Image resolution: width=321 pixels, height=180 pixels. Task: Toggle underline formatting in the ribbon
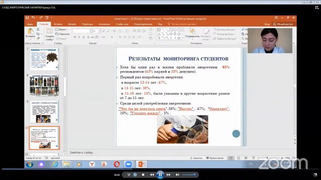pos(84,37)
